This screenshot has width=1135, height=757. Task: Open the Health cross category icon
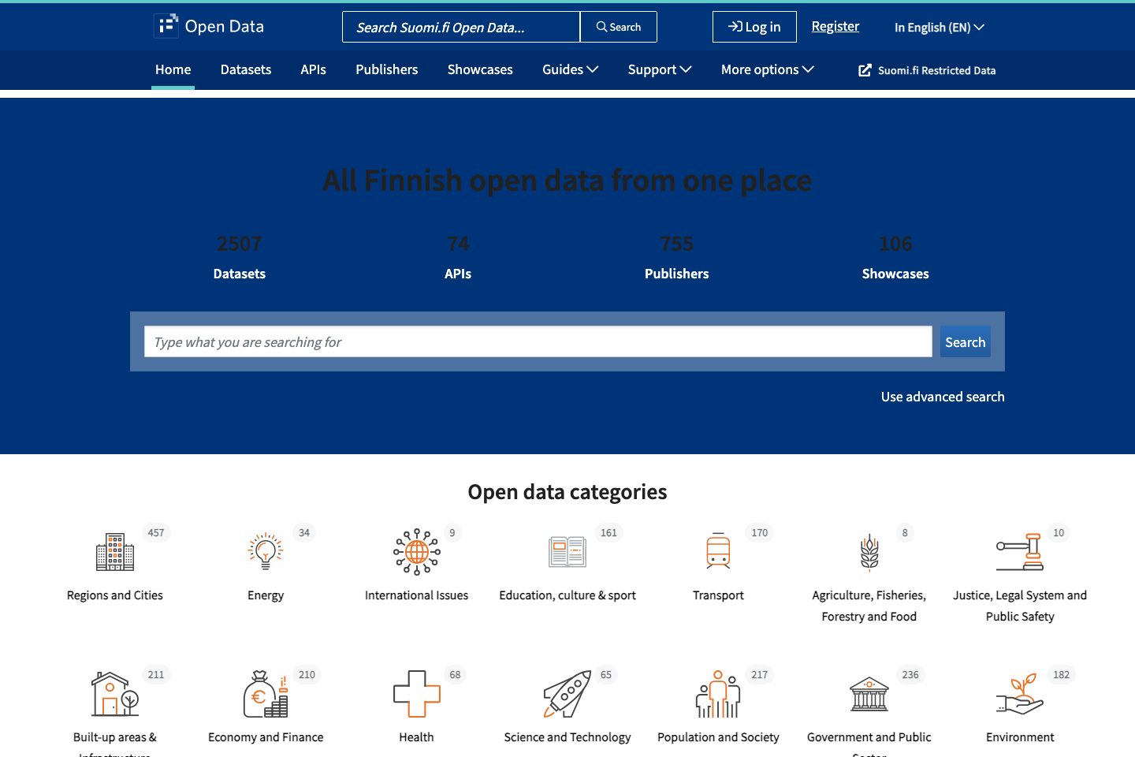416,693
